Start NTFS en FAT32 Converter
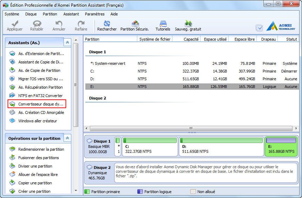302x198 pixels. click(x=40, y=96)
